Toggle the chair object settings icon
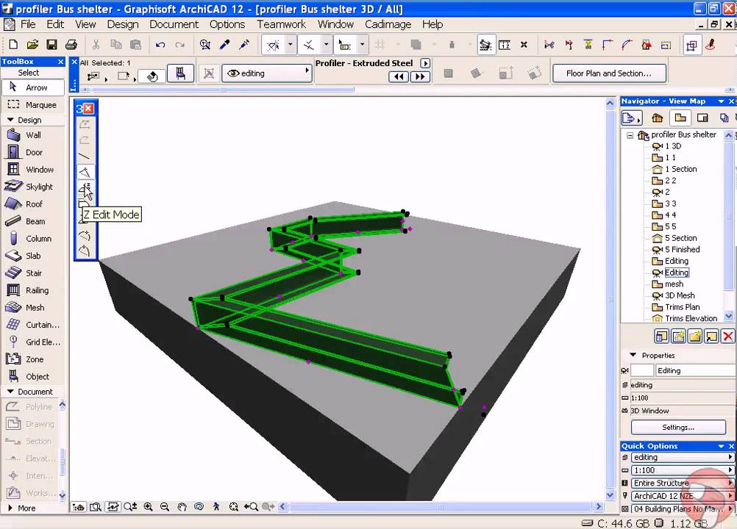This screenshot has width=737, height=529. pyautogui.click(x=180, y=73)
